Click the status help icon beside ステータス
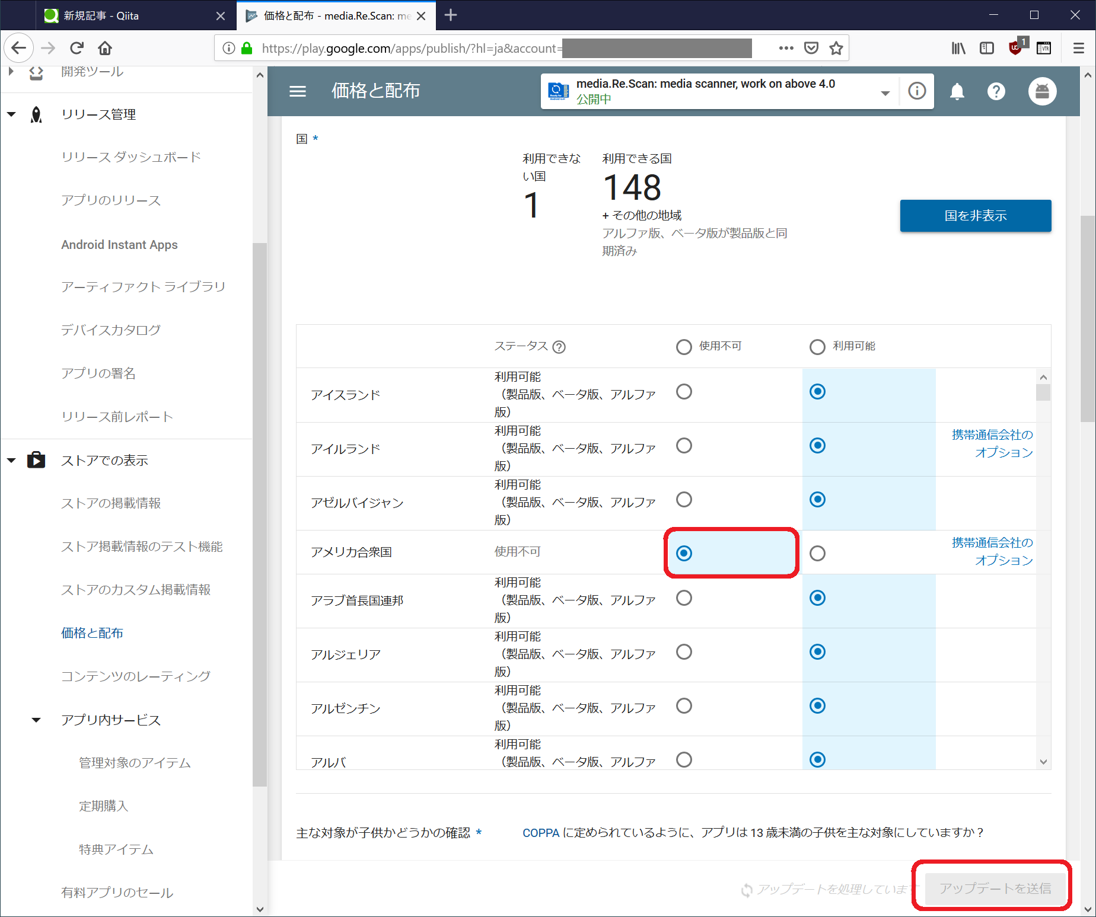1096x917 pixels. (559, 347)
